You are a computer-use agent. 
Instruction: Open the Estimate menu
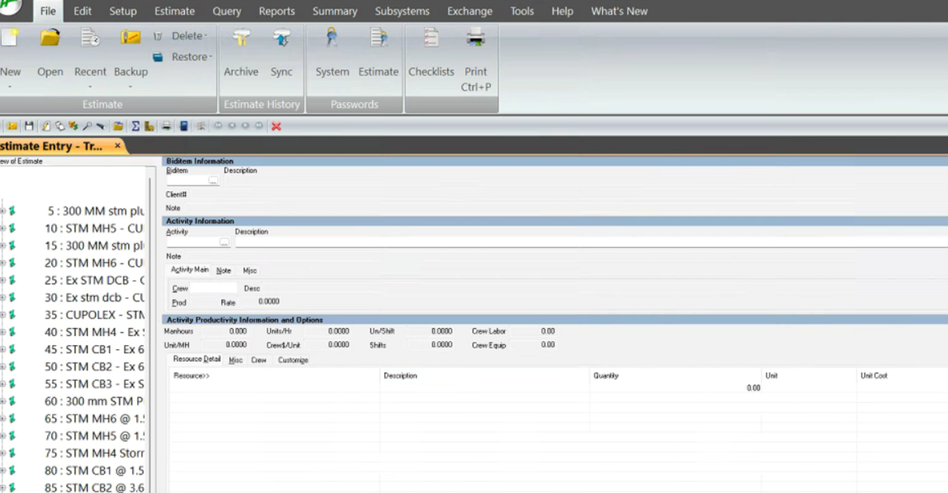pos(175,11)
